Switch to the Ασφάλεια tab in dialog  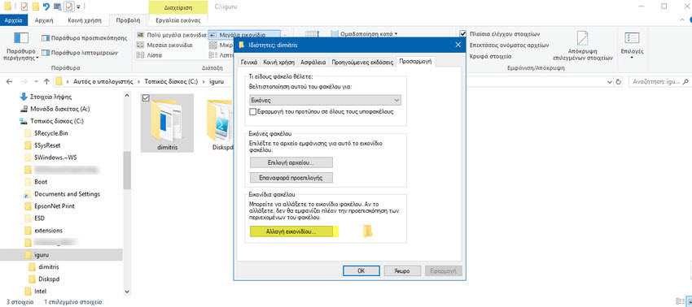pos(313,63)
